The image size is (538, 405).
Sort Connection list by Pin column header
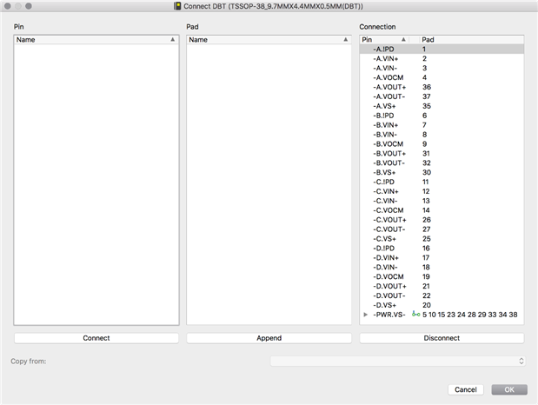[x=384, y=39]
